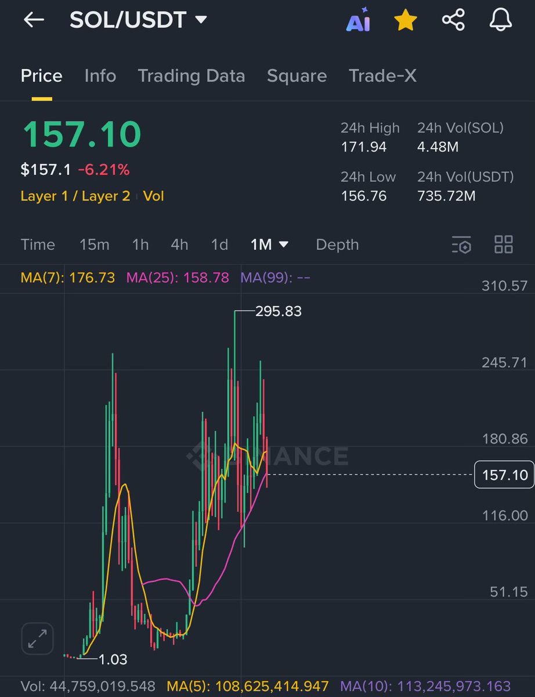Select the Price tab
Screen dimensions: 535x697
pos(42,76)
